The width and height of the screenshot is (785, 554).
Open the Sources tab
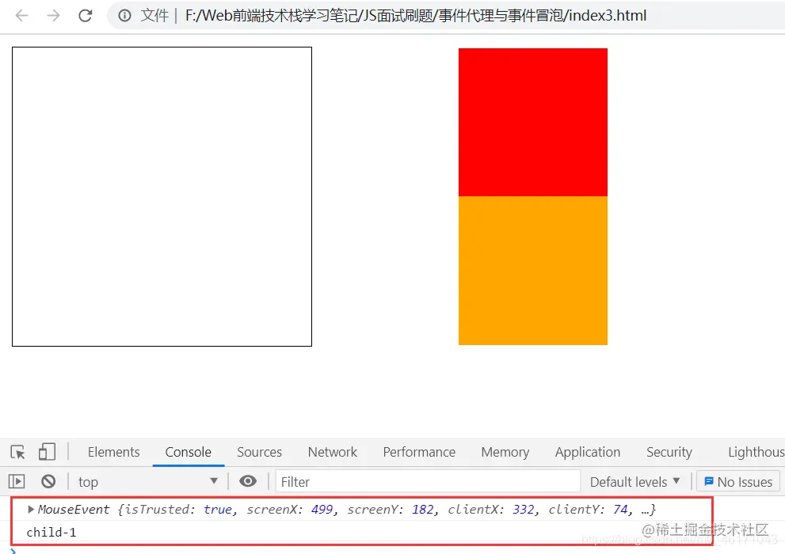pyautogui.click(x=259, y=452)
